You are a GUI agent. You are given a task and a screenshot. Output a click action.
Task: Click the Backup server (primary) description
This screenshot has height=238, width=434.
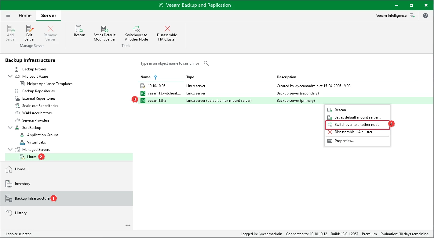296,101
